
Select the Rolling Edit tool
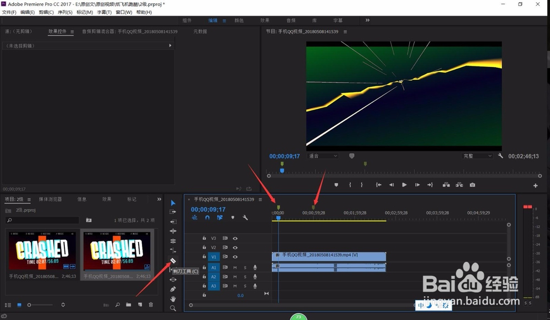173,241
